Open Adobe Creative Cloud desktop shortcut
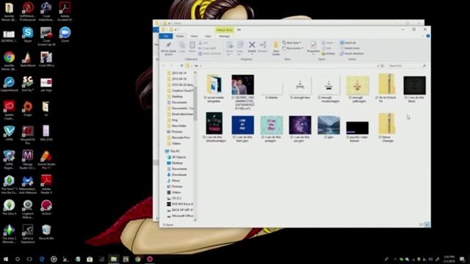 pos(9,110)
